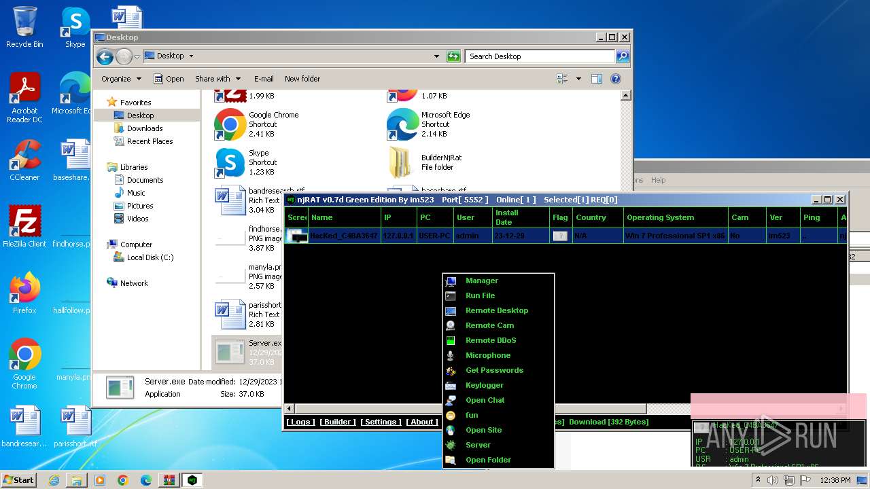This screenshot has width=870, height=489.
Task: Click the Open Chat icon
Action: click(x=451, y=400)
